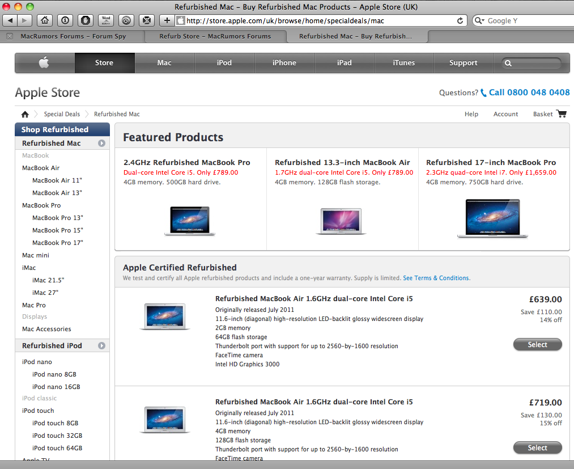Click the 13.3-inch MacBook Air thumbnail
Viewport: 574px width, 469px height.
coord(341,221)
